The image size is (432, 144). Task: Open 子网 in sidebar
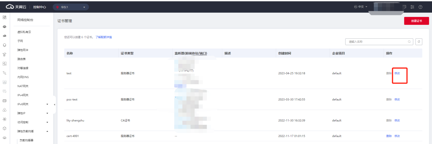tap(20, 41)
